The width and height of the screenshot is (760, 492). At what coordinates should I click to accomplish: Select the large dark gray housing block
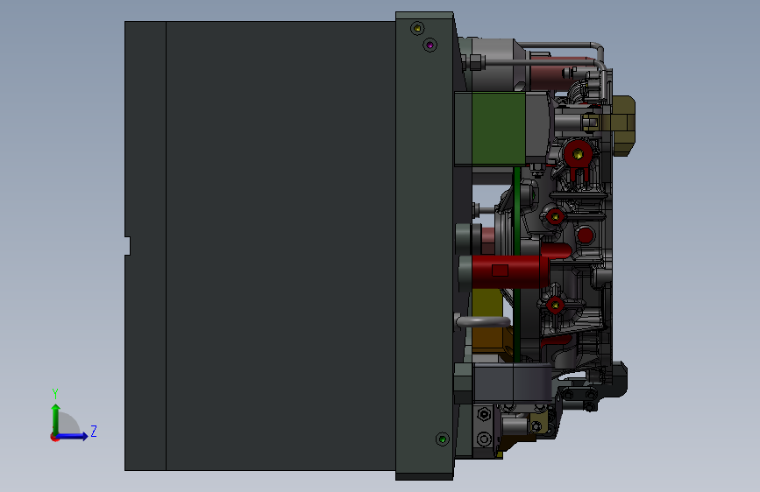[x=281, y=245]
